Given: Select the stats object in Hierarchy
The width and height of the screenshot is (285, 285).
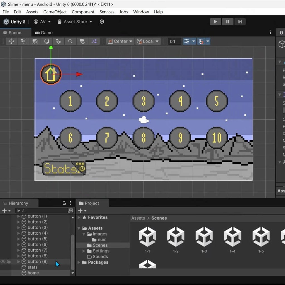Looking at the screenshot, I should click(33, 267).
